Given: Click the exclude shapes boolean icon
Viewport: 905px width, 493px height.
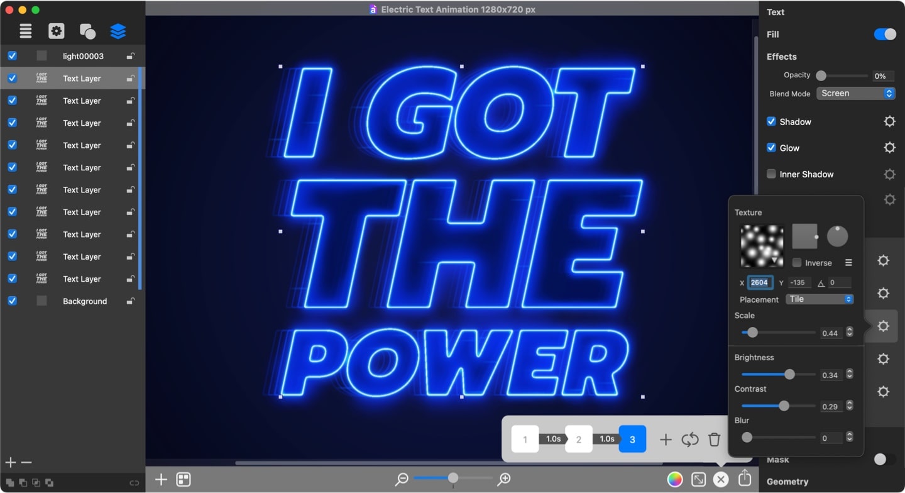Looking at the screenshot, I should coord(49,483).
